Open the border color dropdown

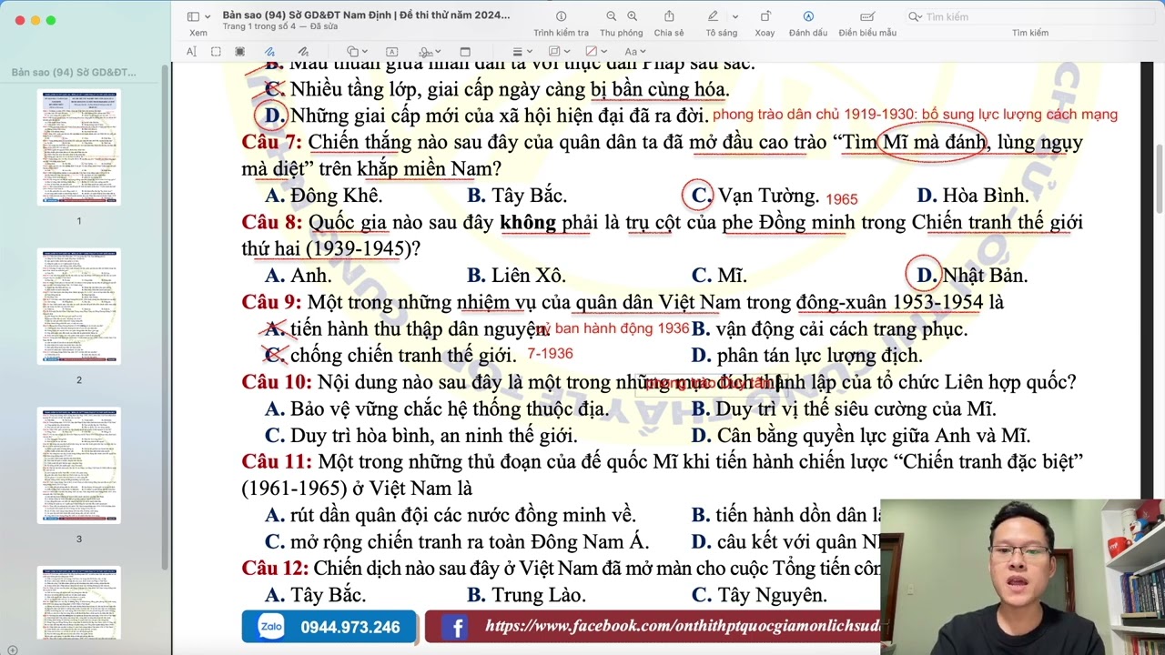point(558,52)
